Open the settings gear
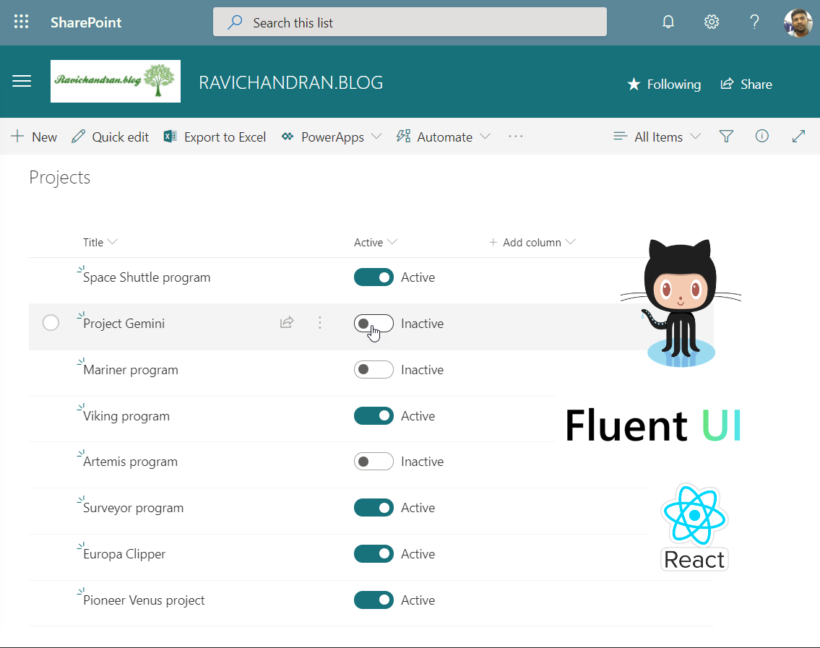Screen dimensions: 820x648 712,22
